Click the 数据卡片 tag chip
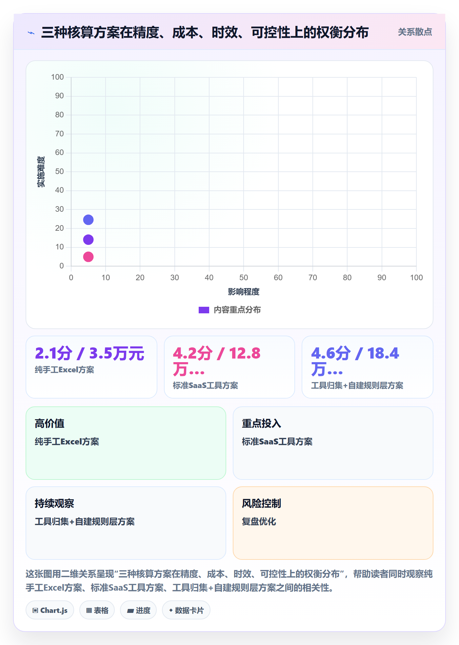The image size is (459, 645). [x=186, y=610]
